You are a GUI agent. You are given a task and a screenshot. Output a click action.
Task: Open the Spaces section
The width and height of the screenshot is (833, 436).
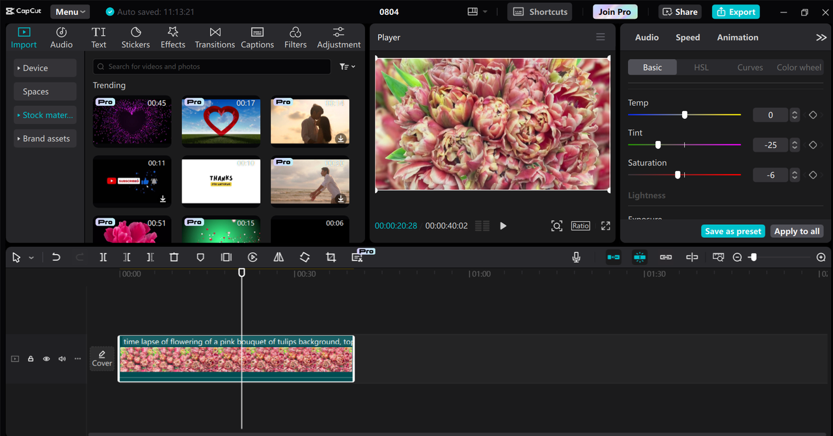(x=45, y=92)
